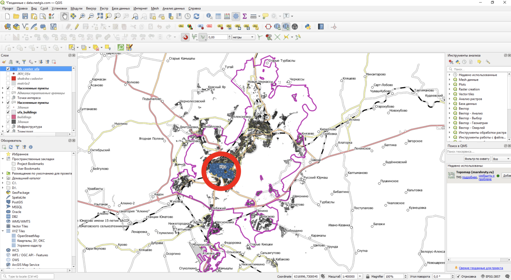Open the Растр menu
The height and width of the screenshot is (280, 511).
(x=104, y=9)
